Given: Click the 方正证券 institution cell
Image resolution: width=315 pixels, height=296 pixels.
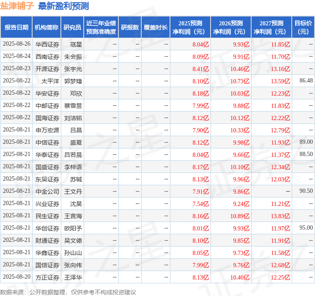Looking at the screenshot, I should 47,277.
